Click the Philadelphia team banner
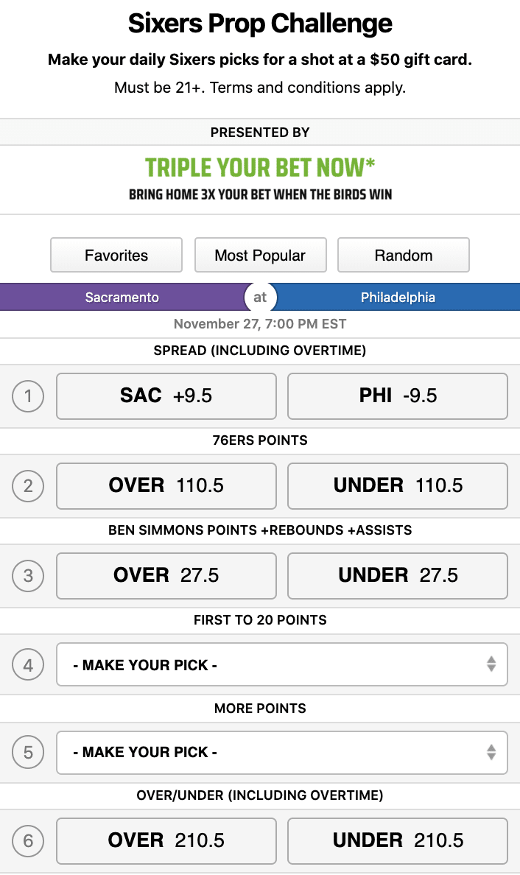Screen dimensions: 520x875 coord(398,298)
